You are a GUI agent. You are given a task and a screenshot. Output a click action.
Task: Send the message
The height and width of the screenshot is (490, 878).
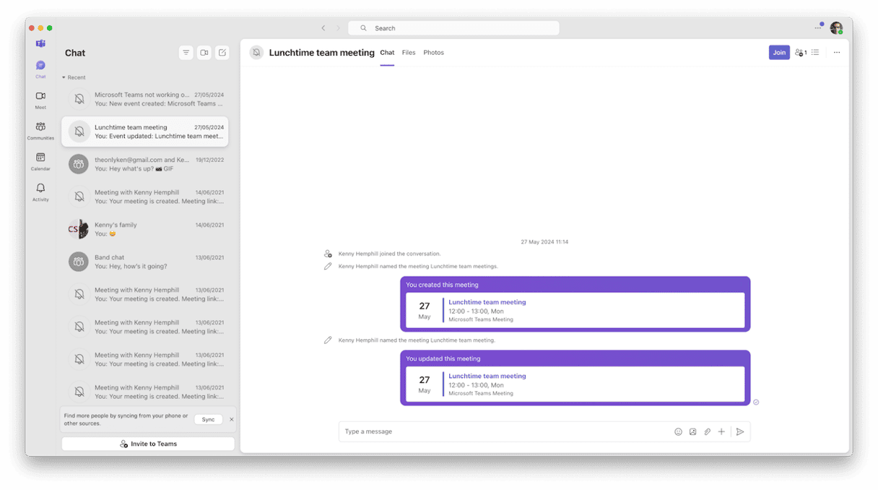740,431
